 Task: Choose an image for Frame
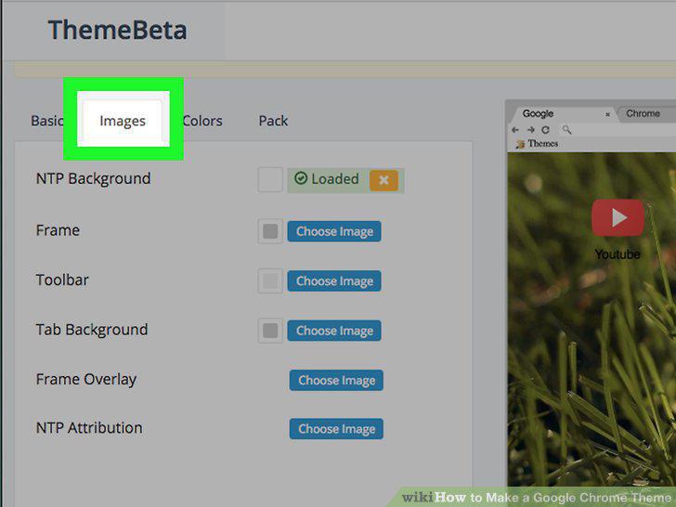pos(334,231)
